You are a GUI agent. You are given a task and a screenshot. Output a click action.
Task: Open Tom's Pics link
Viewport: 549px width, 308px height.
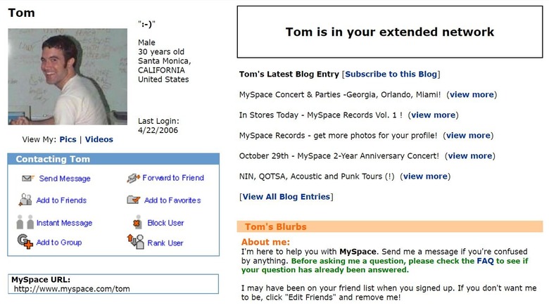[68, 139]
